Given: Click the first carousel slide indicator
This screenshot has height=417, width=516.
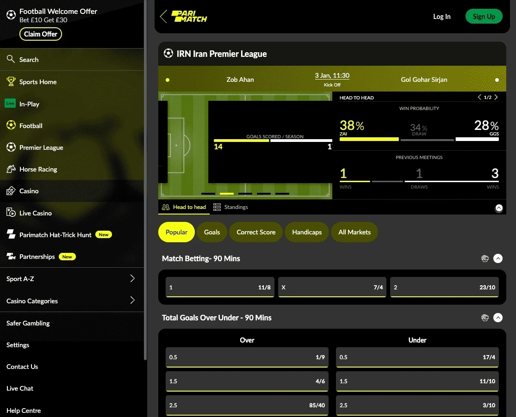Looking at the screenshot, I should coord(208,194).
